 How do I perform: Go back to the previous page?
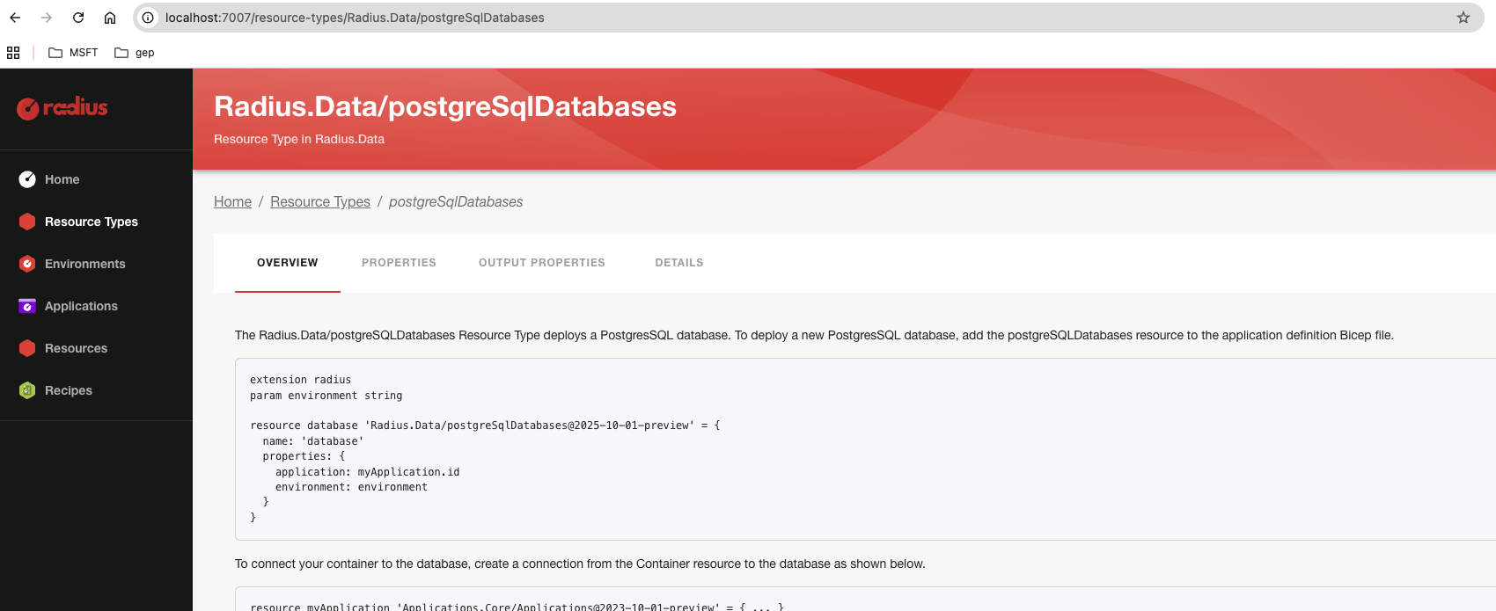click(15, 18)
